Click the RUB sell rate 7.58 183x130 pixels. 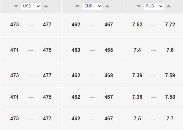(x=170, y=97)
